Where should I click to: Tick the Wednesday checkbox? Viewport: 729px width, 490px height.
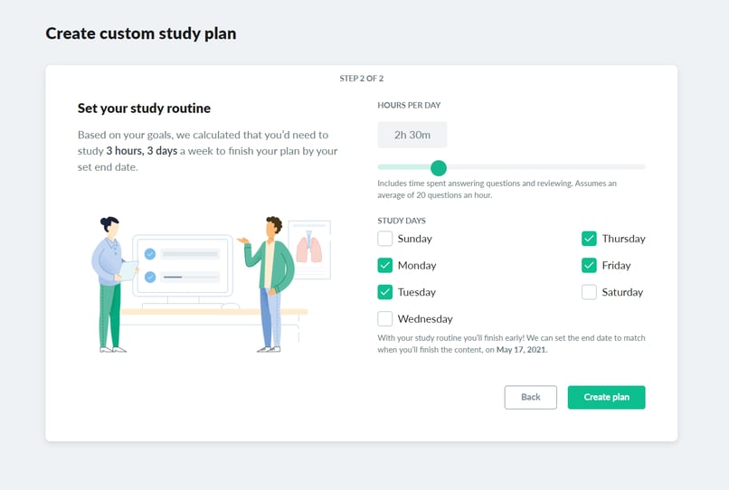[385, 319]
